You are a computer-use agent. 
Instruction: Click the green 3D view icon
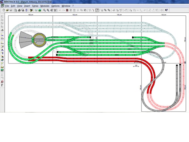coord(40,10)
